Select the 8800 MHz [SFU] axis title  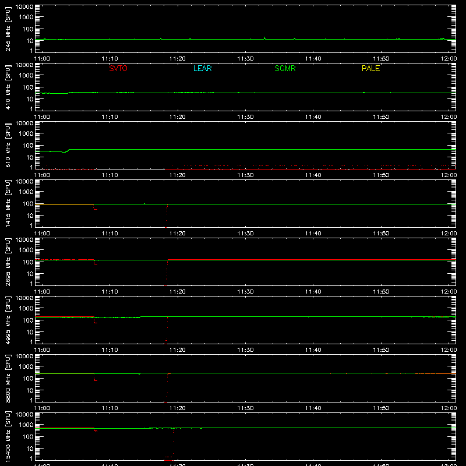coord(8,378)
